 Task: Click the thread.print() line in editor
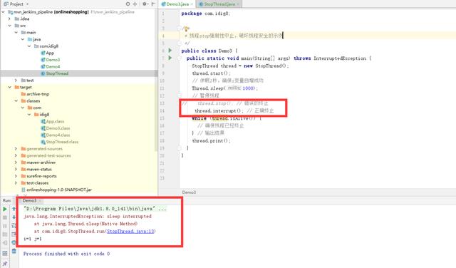[211, 140]
